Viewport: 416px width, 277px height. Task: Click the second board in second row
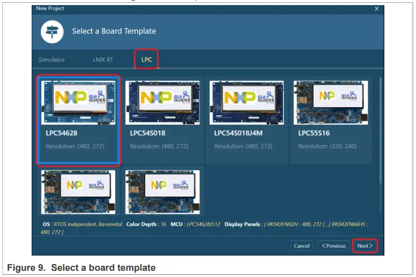pyautogui.click(x=162, y=192)
